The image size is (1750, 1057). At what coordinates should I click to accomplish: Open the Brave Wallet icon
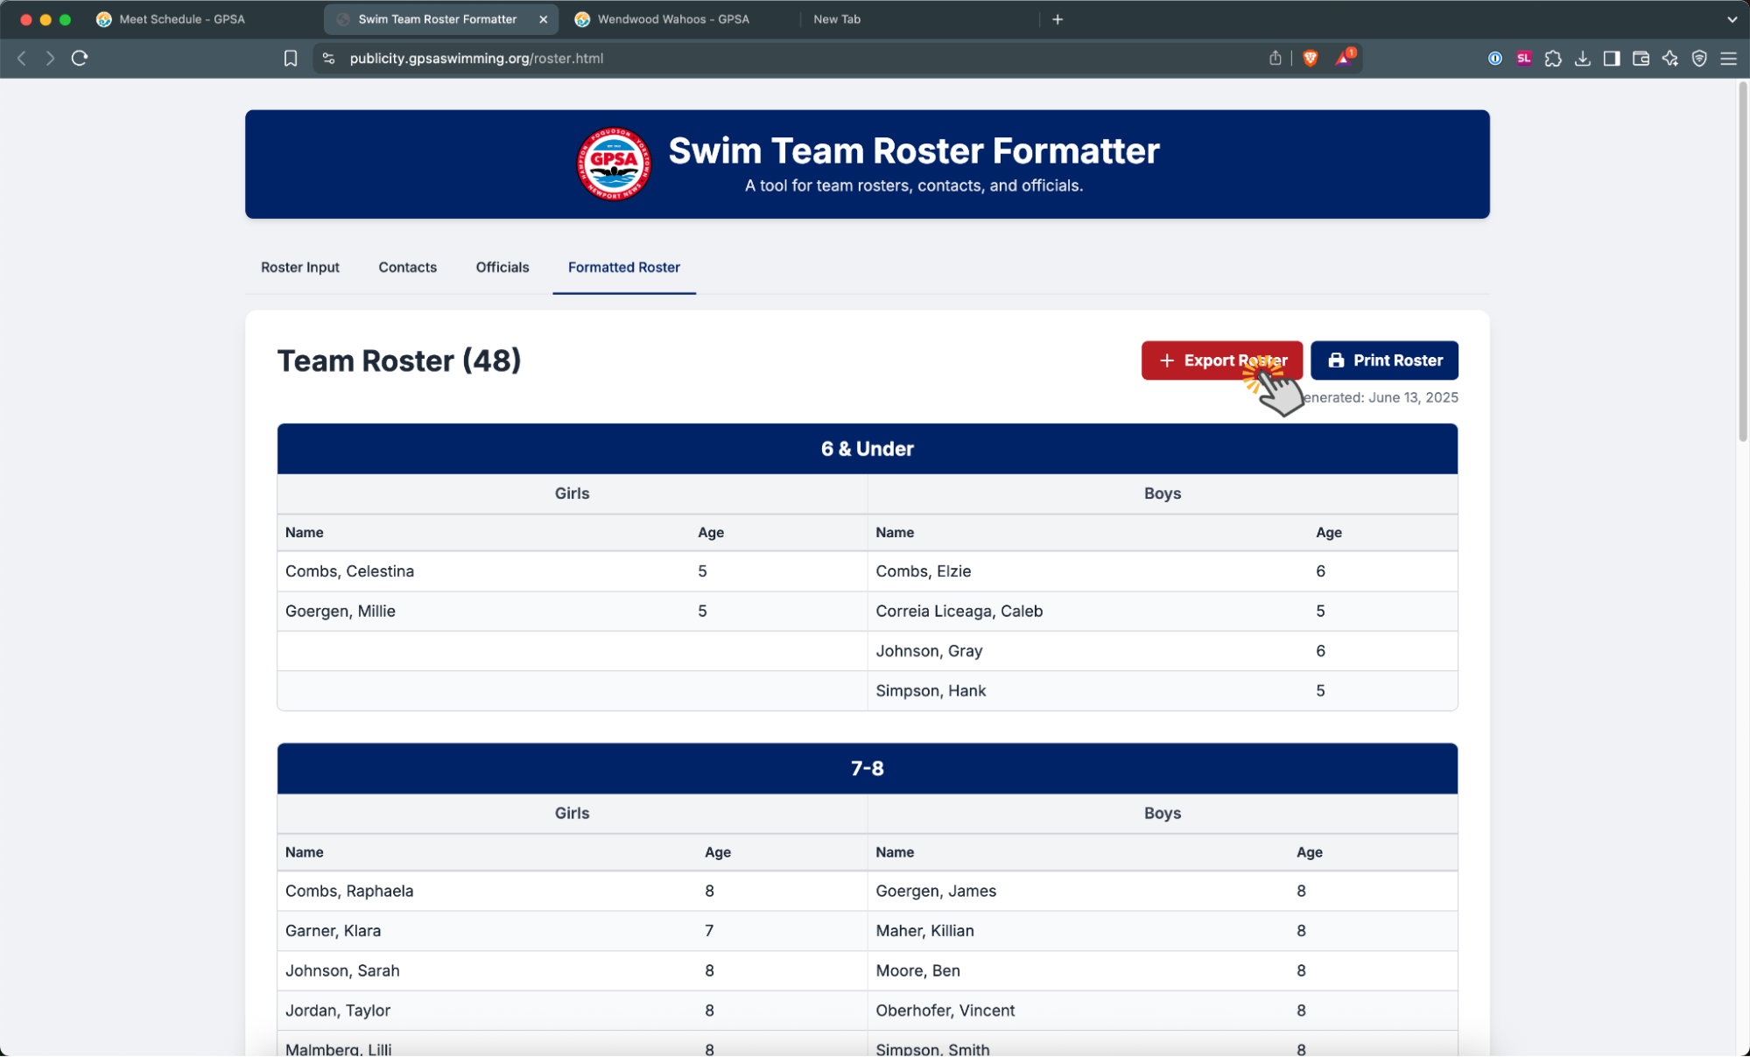click(x=1641, y=58)
